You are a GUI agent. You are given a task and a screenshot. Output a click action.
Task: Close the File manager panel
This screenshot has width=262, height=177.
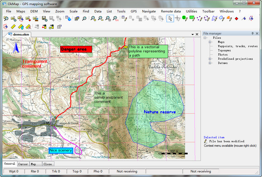tap(258, 34)
